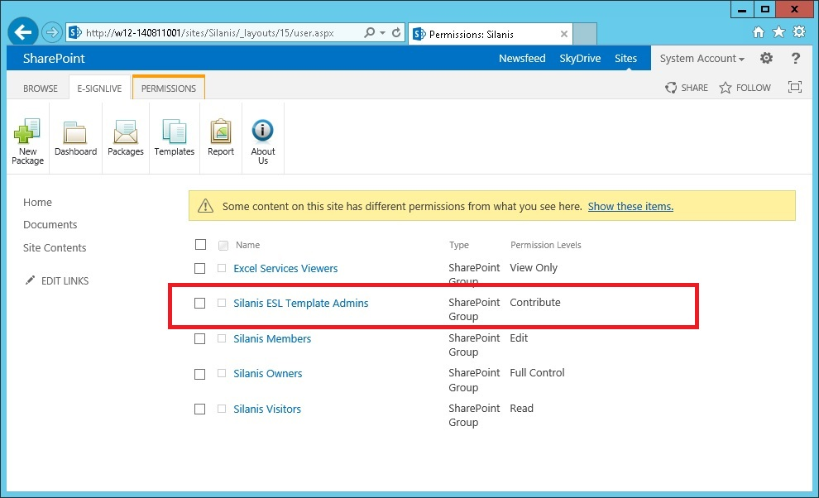The width and height of the screenshot is (819, 498).
Task: Open the Report ribbon icon
Action: tap(221, 132)
